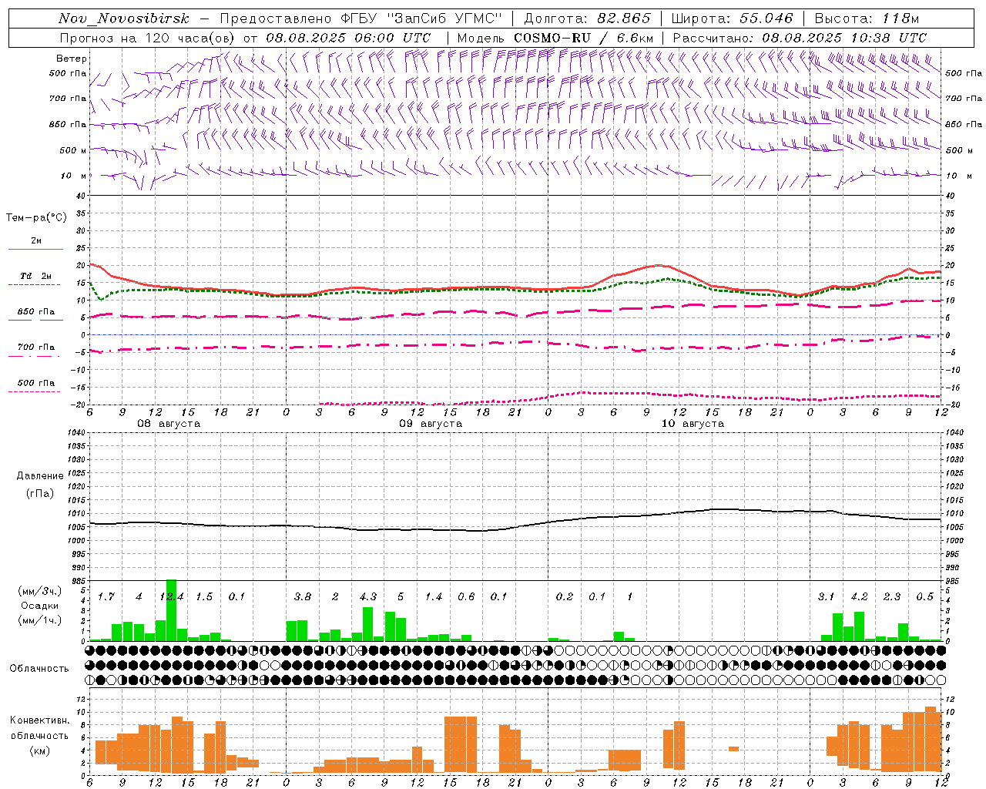The height and width of the screenshot is (789, 986).
Task: Click the '(км)' convective cloud unit label
Action: (x=39, y=750)
